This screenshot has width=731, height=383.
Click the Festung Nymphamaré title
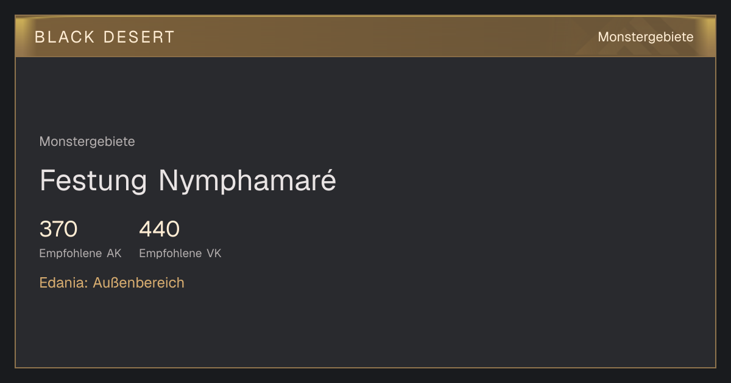[x=188, y=181]
